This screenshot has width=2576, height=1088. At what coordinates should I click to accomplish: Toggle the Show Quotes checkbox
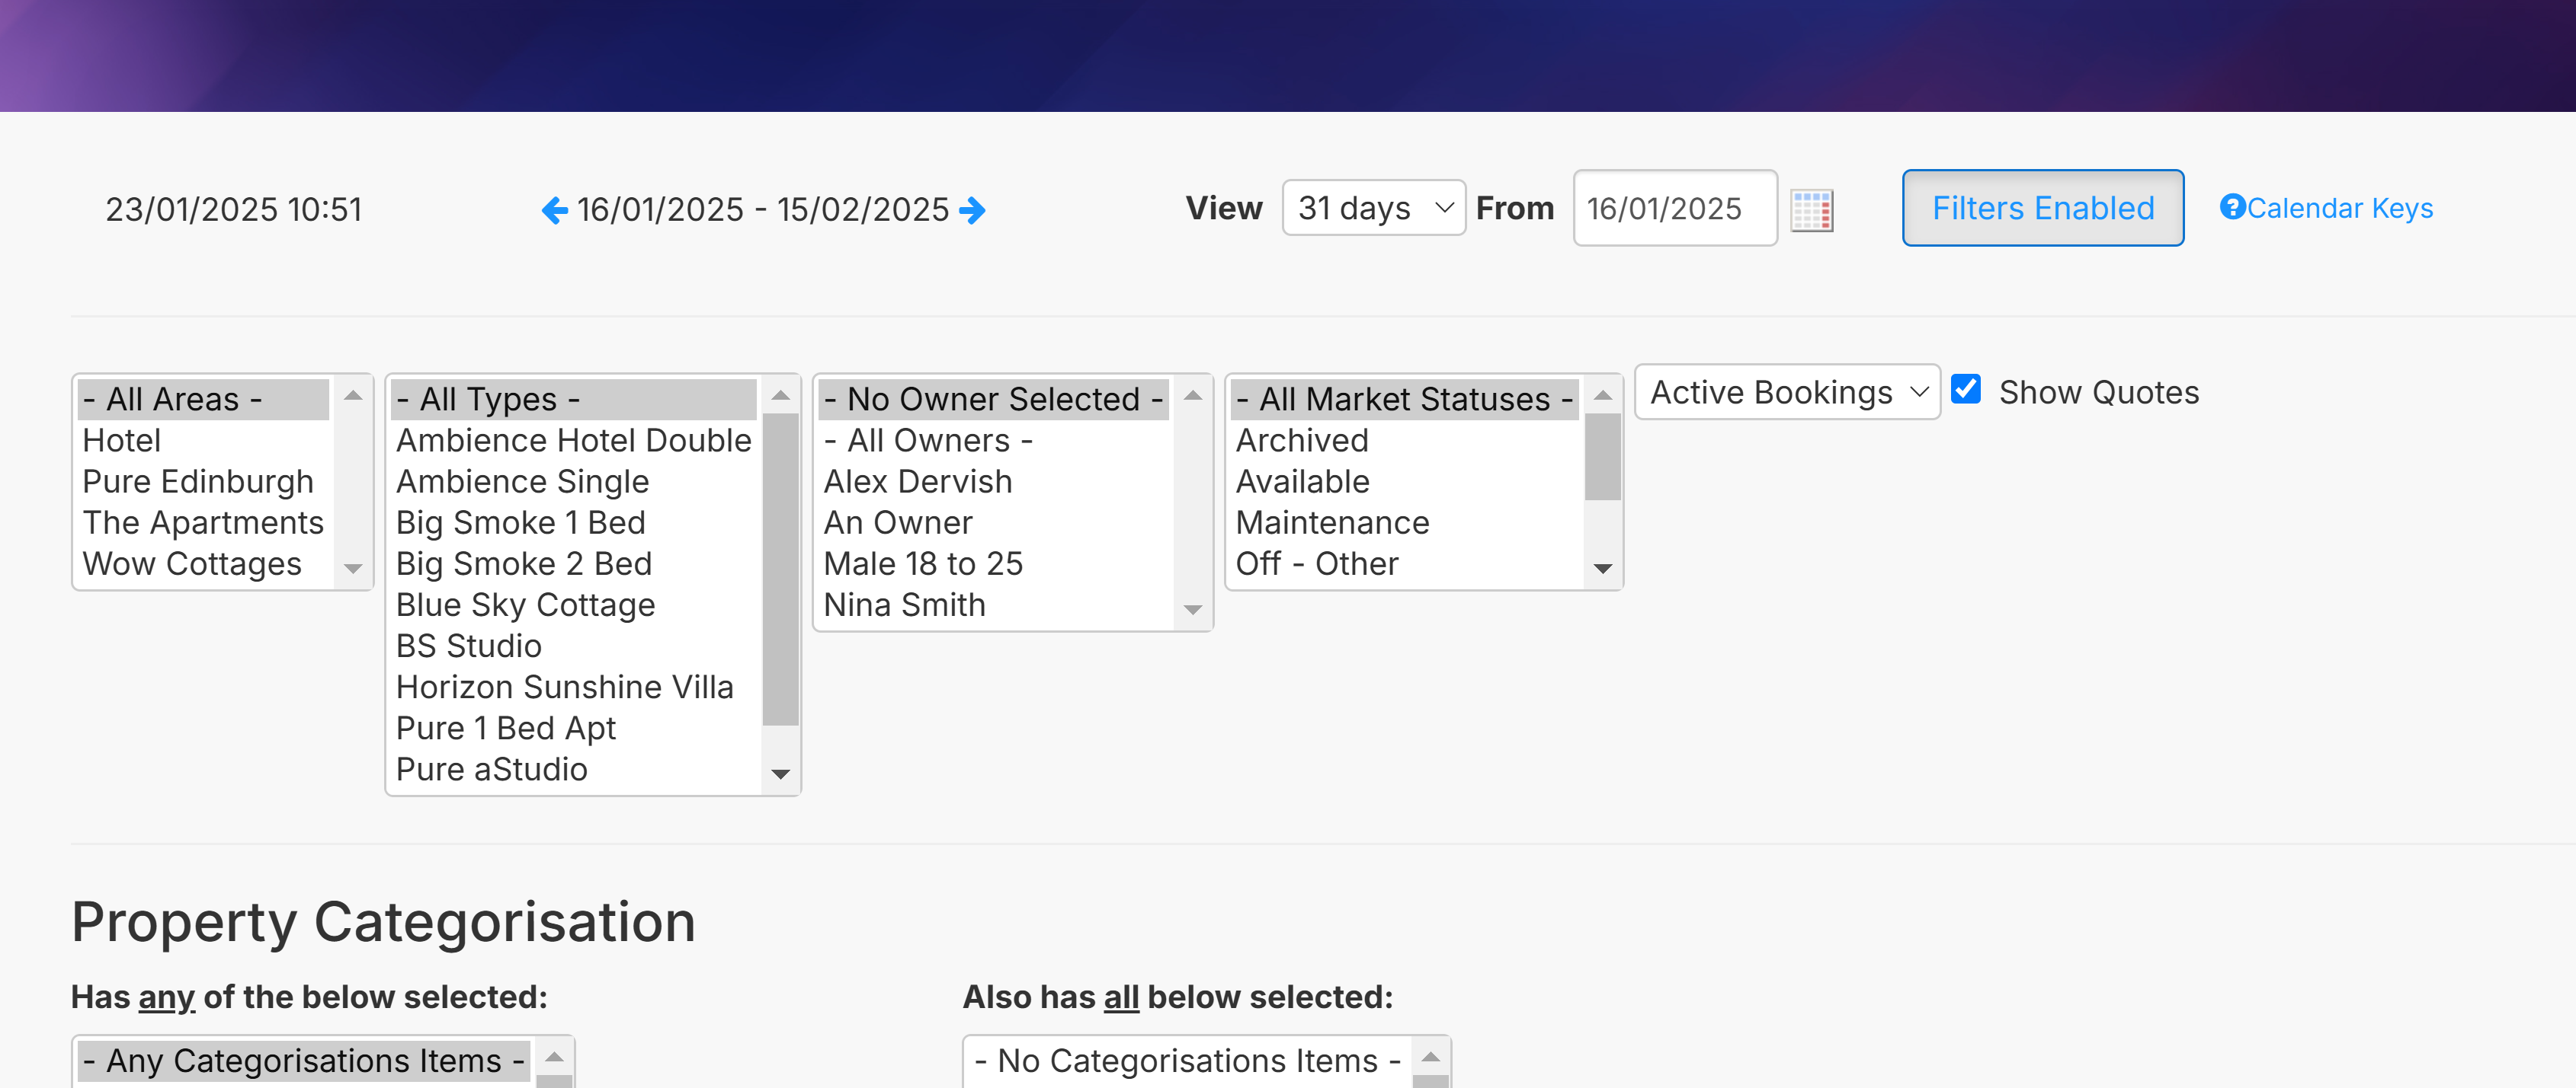(x=1966, y=390)
